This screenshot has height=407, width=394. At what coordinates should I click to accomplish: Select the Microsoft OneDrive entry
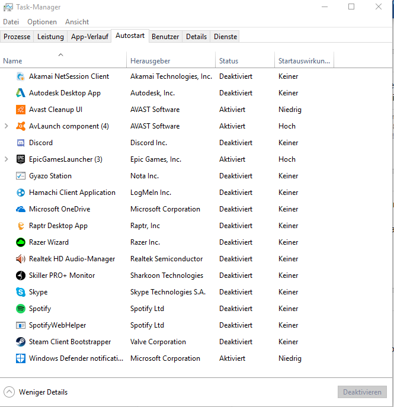click(59, 209)
